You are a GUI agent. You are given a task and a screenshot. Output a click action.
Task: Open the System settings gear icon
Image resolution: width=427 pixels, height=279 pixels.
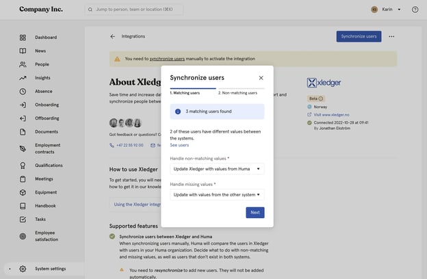(x=23, y=269)
